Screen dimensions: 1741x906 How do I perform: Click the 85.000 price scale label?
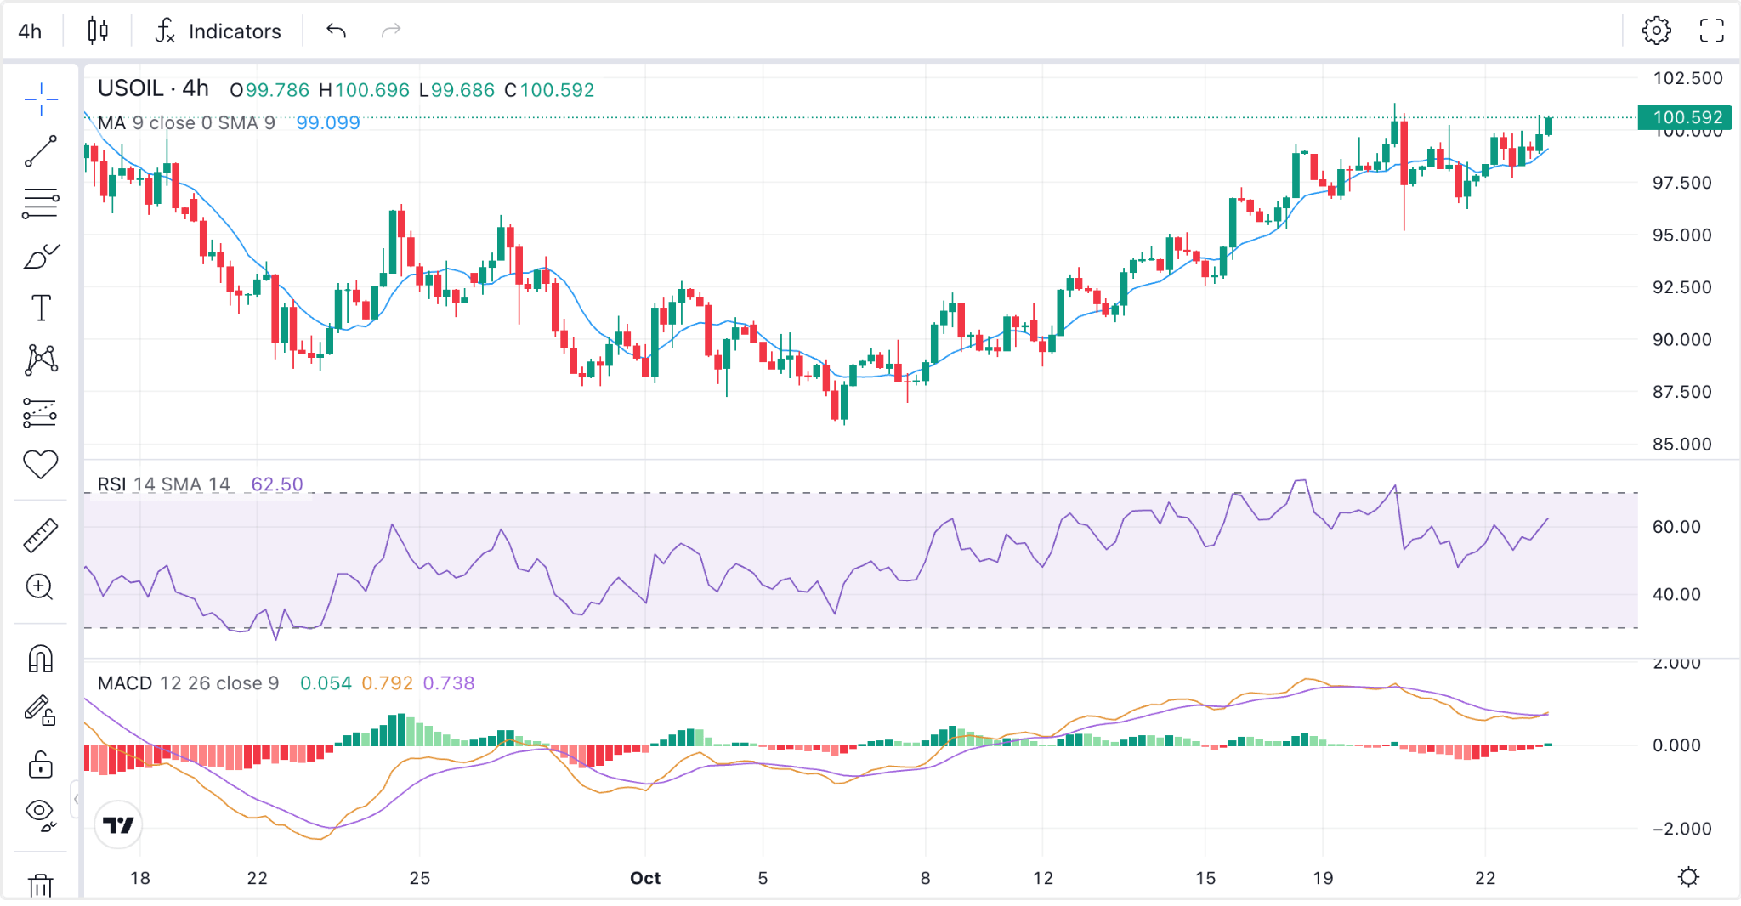pos(1681,444)
